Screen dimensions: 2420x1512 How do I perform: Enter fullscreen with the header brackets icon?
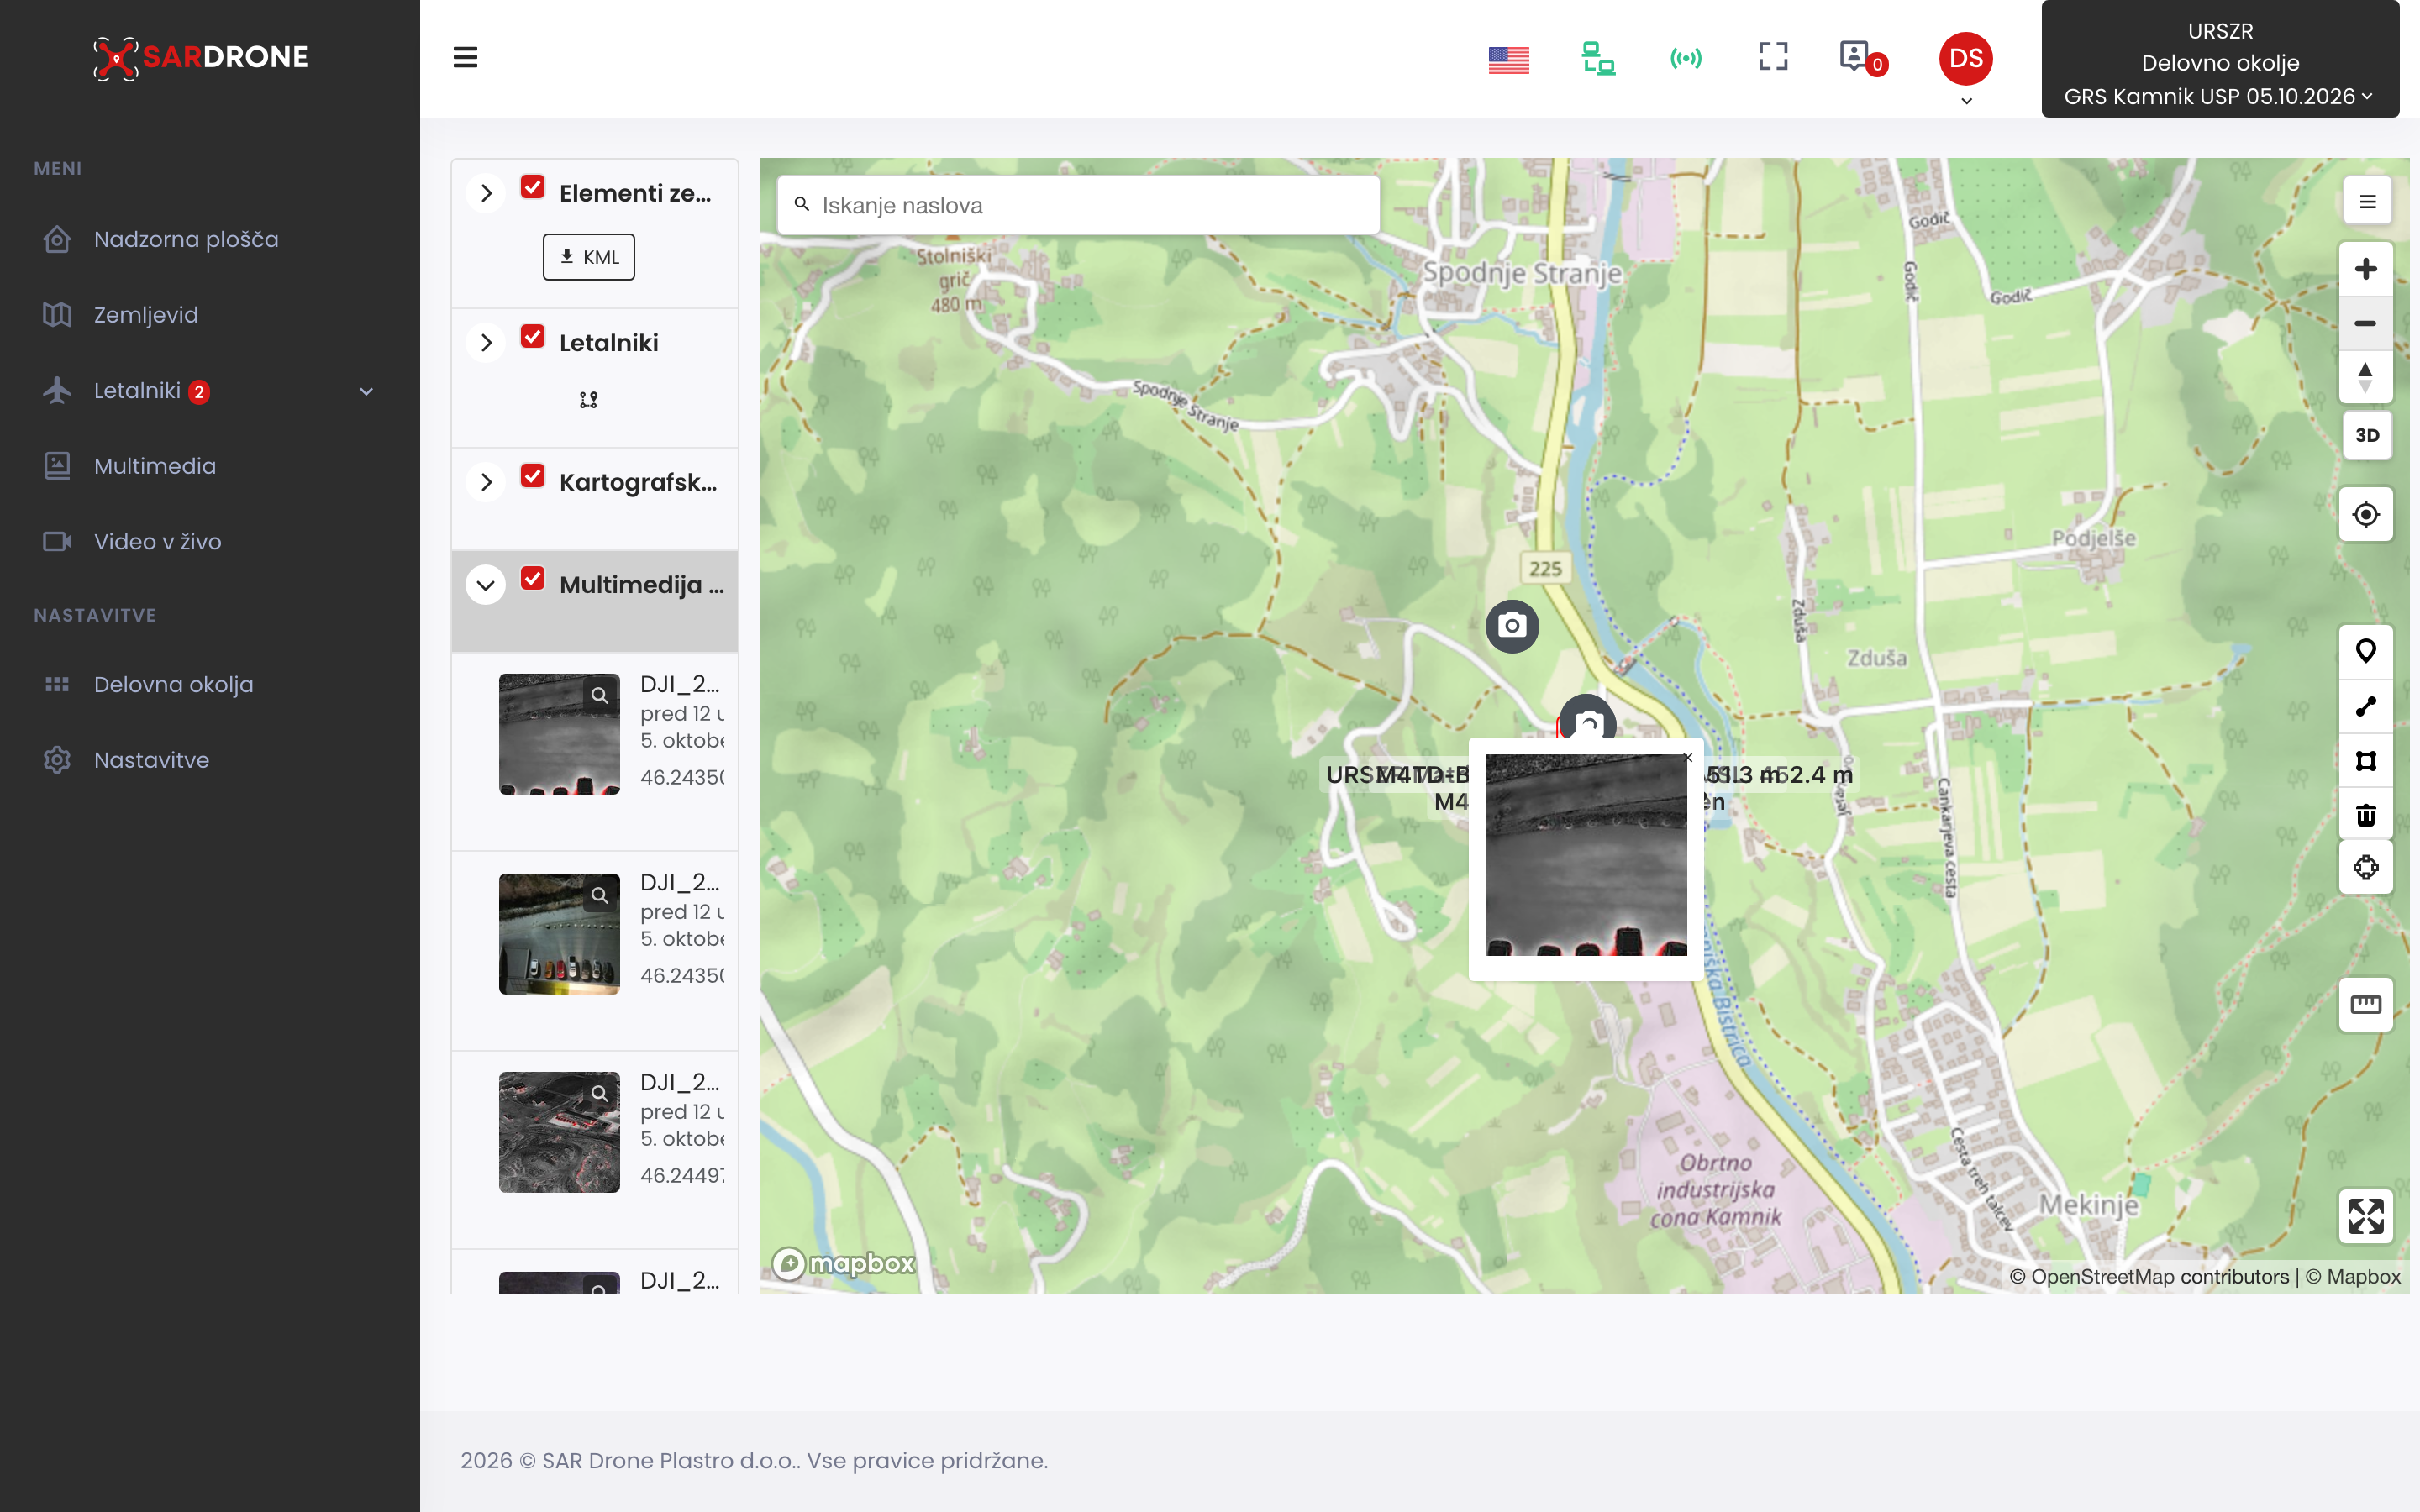click(x=1773, y=57)
